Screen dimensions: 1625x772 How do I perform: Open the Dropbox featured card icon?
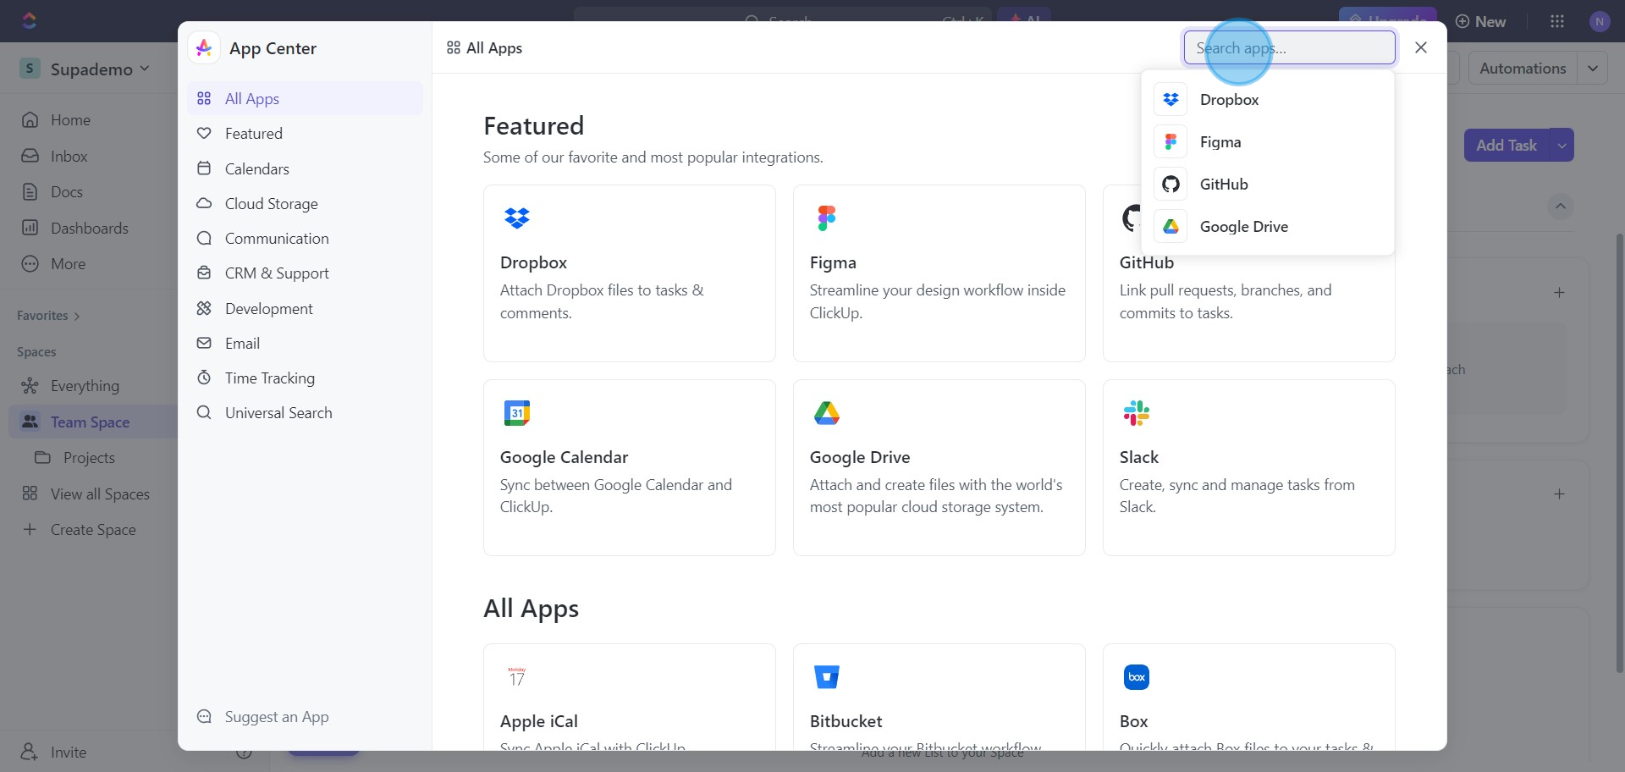coord(516,218)
